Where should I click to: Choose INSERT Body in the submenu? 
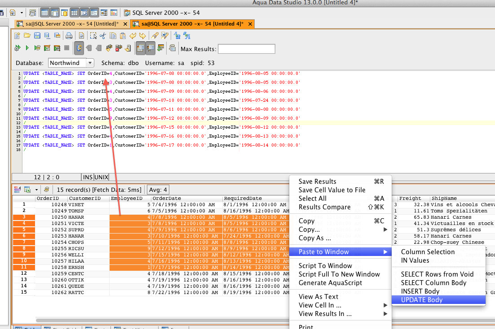438,291
